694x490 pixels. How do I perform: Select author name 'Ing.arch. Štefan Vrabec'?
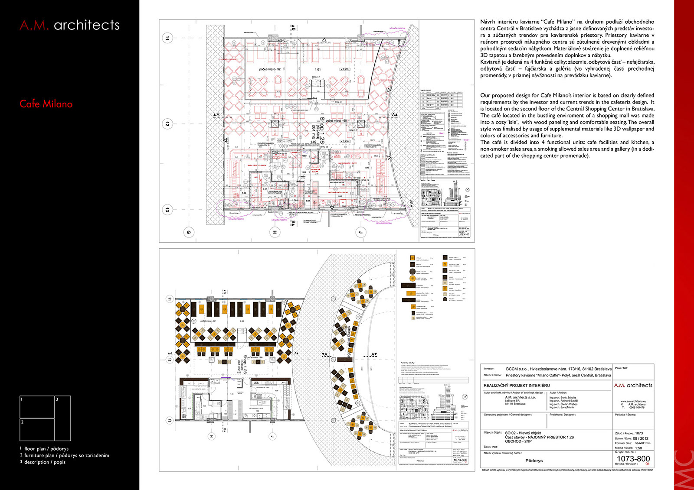(563, 404)
